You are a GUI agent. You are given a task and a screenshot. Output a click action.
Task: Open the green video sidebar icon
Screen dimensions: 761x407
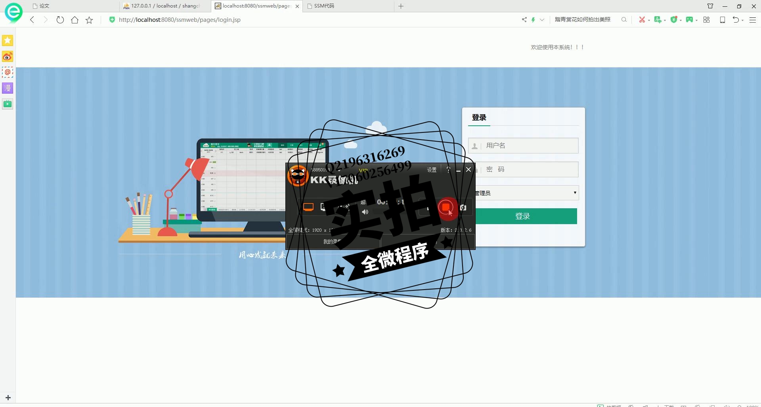(x=8, y=104)
